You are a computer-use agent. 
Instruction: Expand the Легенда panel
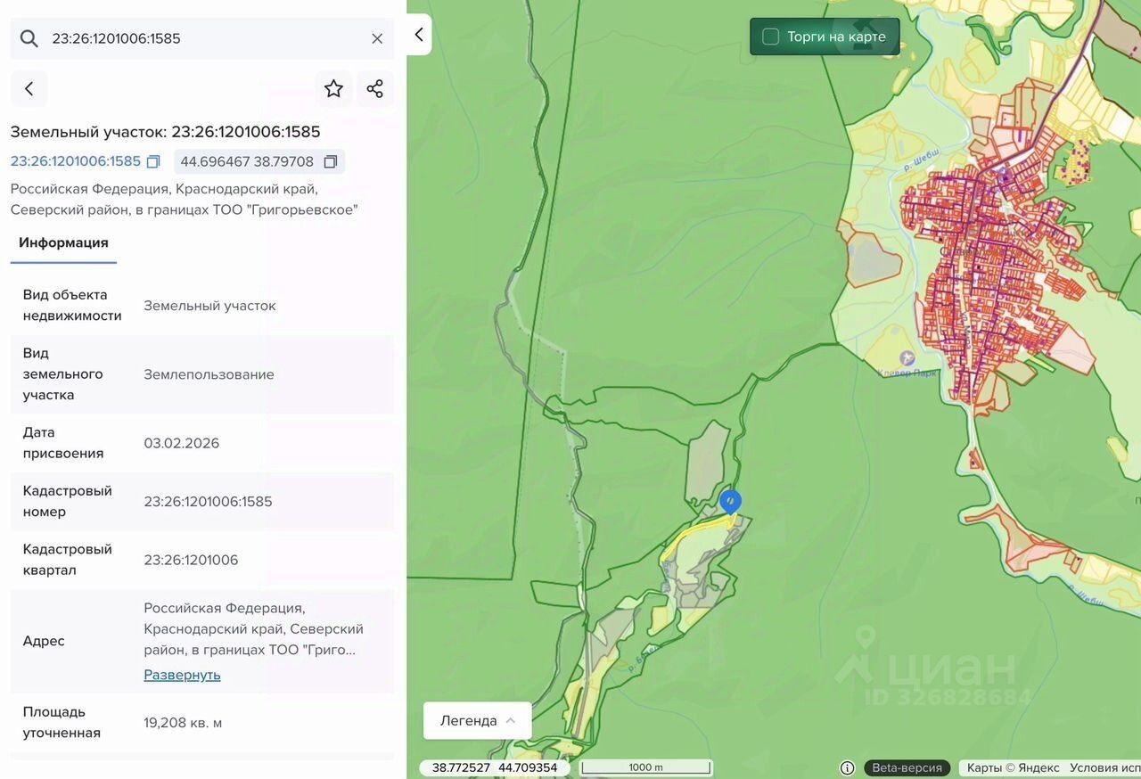coord(477,720)
